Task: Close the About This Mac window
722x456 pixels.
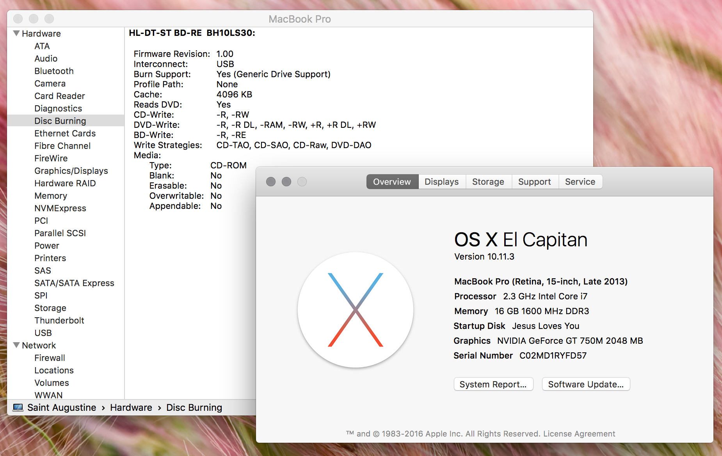Action: click(271, 182)
